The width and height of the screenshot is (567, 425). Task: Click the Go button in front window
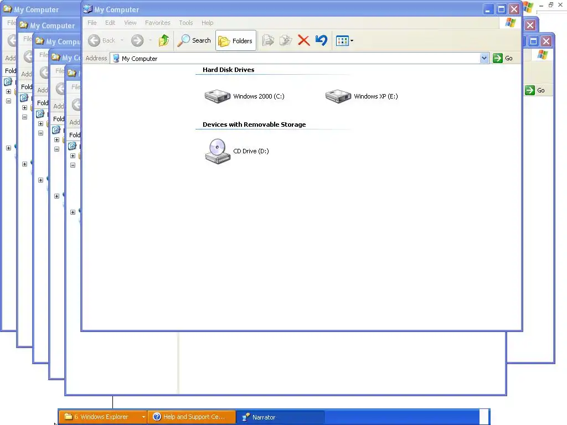pos(503,58)
